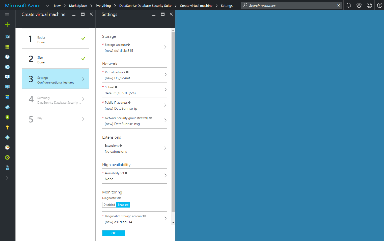Expand Extensions No extensions row
384x241 pixels.
pyautogui.click(x=135, y=148)
